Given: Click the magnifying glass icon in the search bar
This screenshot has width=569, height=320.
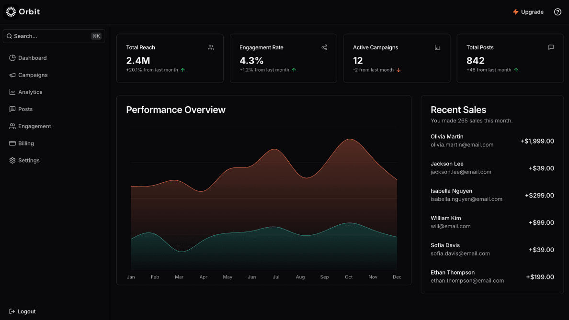Looking at the screenshot, I should tap(9, 36).
